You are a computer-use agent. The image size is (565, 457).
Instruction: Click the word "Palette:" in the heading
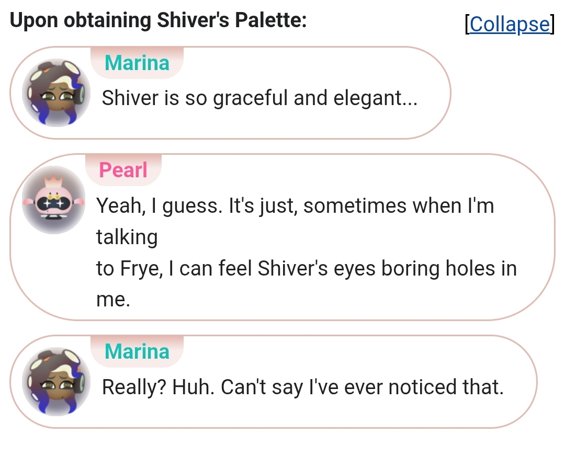coord(271,20)
